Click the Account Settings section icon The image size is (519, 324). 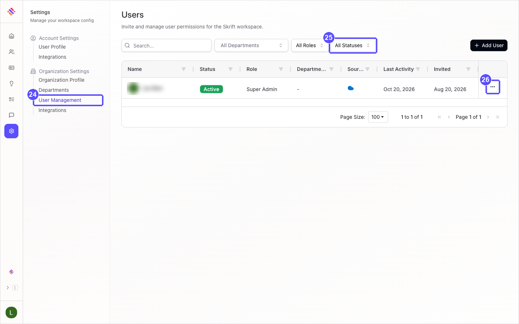click(33, 38)
